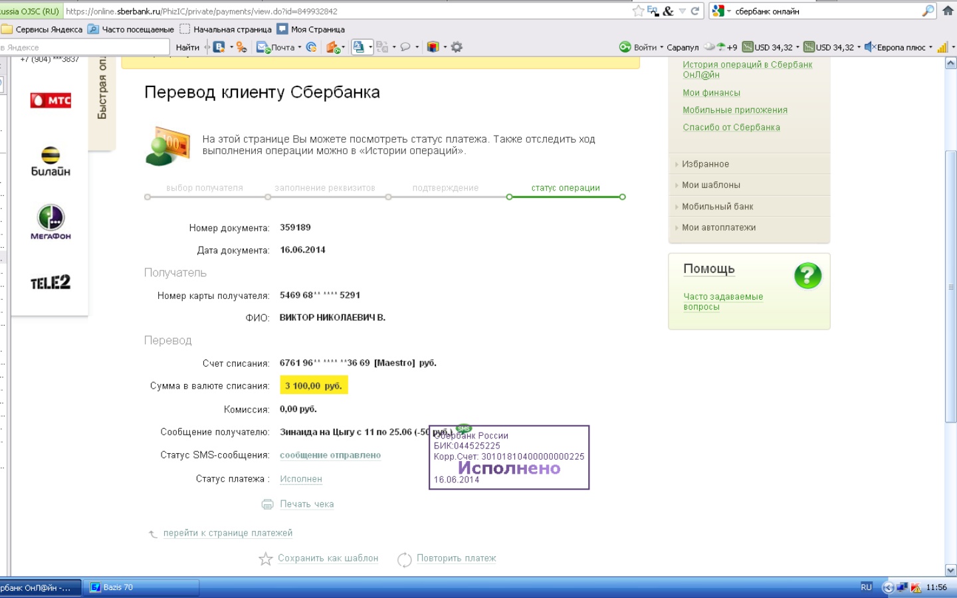
Task: Go to browser home page icon
Action: pos(948,11)
